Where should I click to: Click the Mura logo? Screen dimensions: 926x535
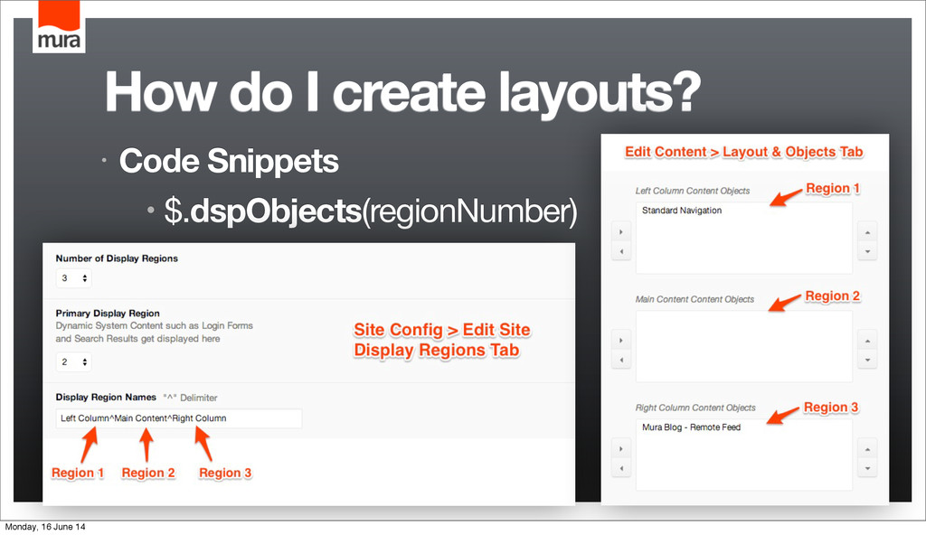[x=59, y=26]
